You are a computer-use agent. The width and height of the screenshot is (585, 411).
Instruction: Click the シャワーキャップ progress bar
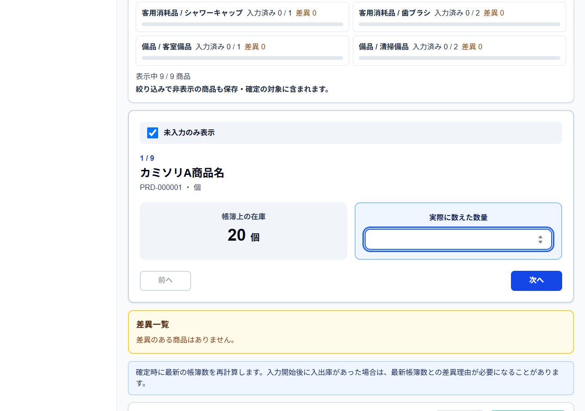(x=242, y=24)
